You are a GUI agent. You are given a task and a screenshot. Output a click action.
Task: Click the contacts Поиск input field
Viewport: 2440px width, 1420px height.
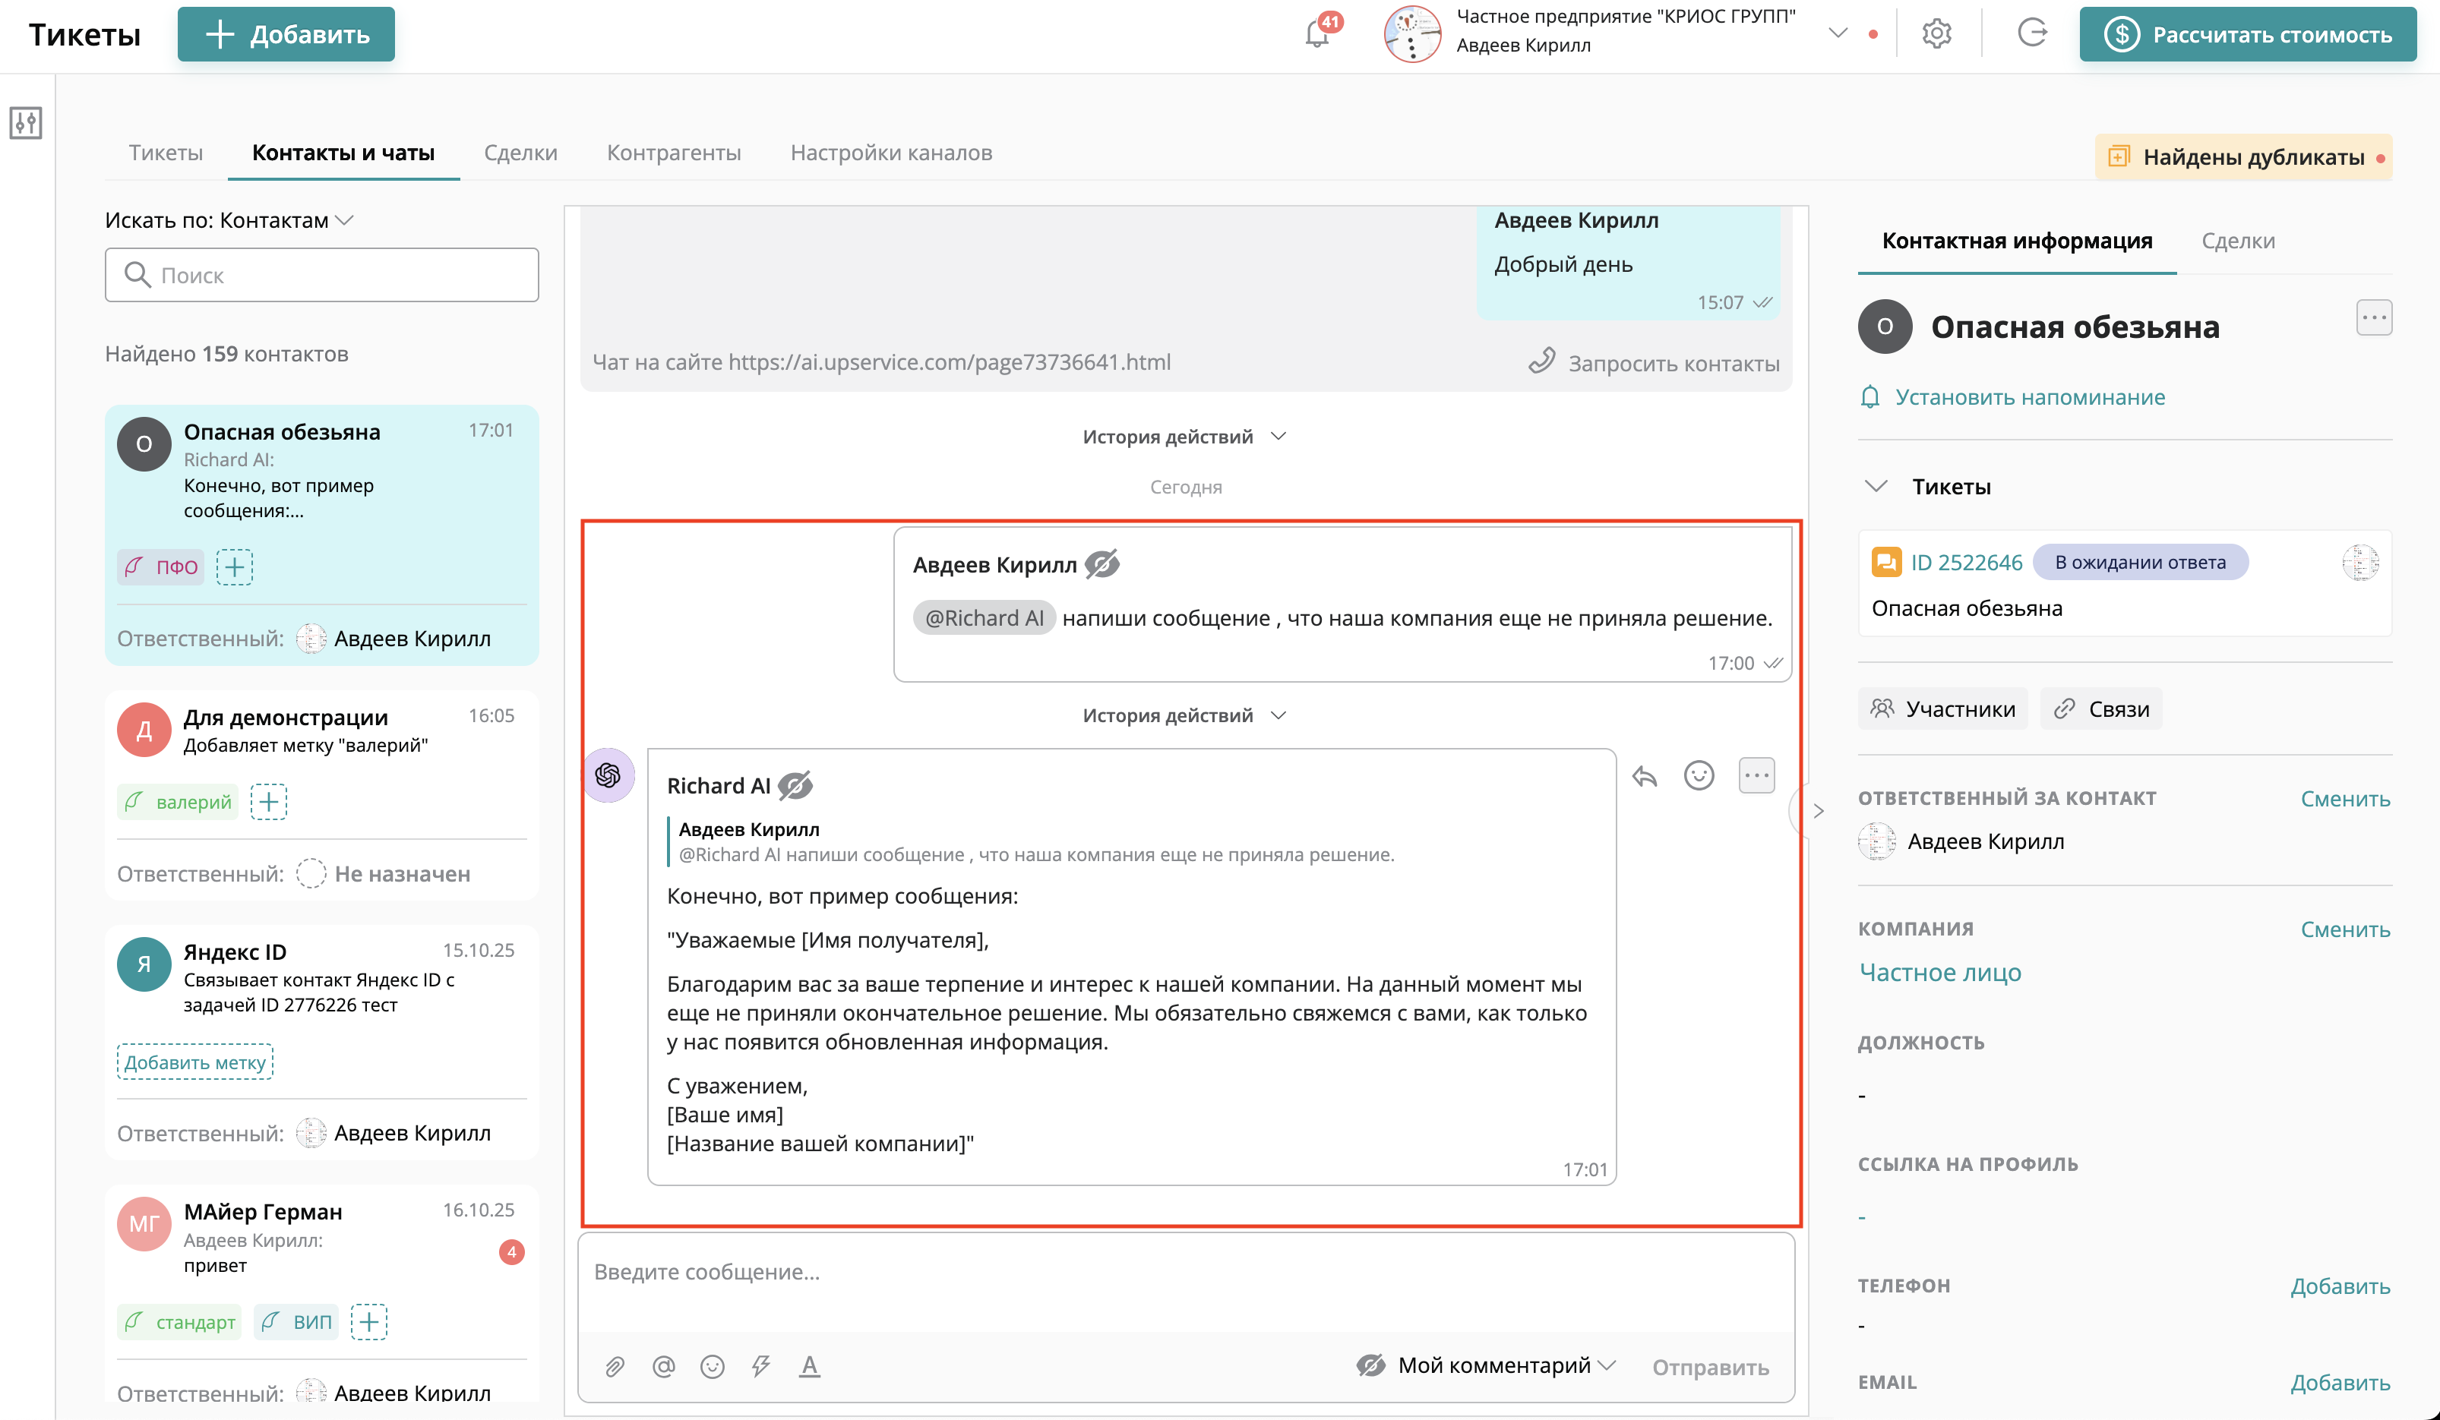[321, 275]
